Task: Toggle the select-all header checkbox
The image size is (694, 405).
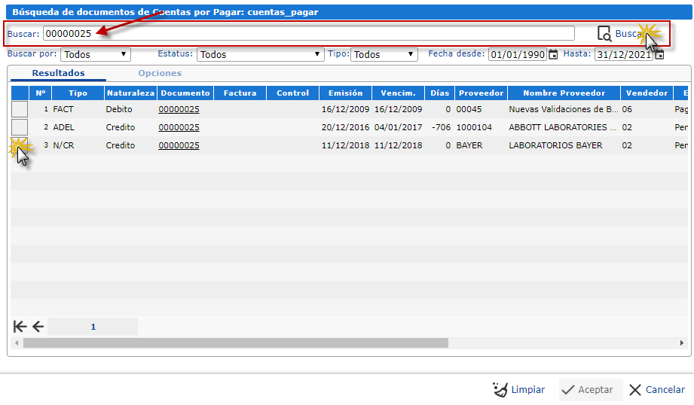Action: pos(20,93)
